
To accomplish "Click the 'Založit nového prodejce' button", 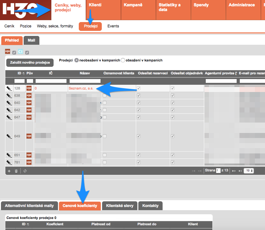I will click(x=30, y=62).
